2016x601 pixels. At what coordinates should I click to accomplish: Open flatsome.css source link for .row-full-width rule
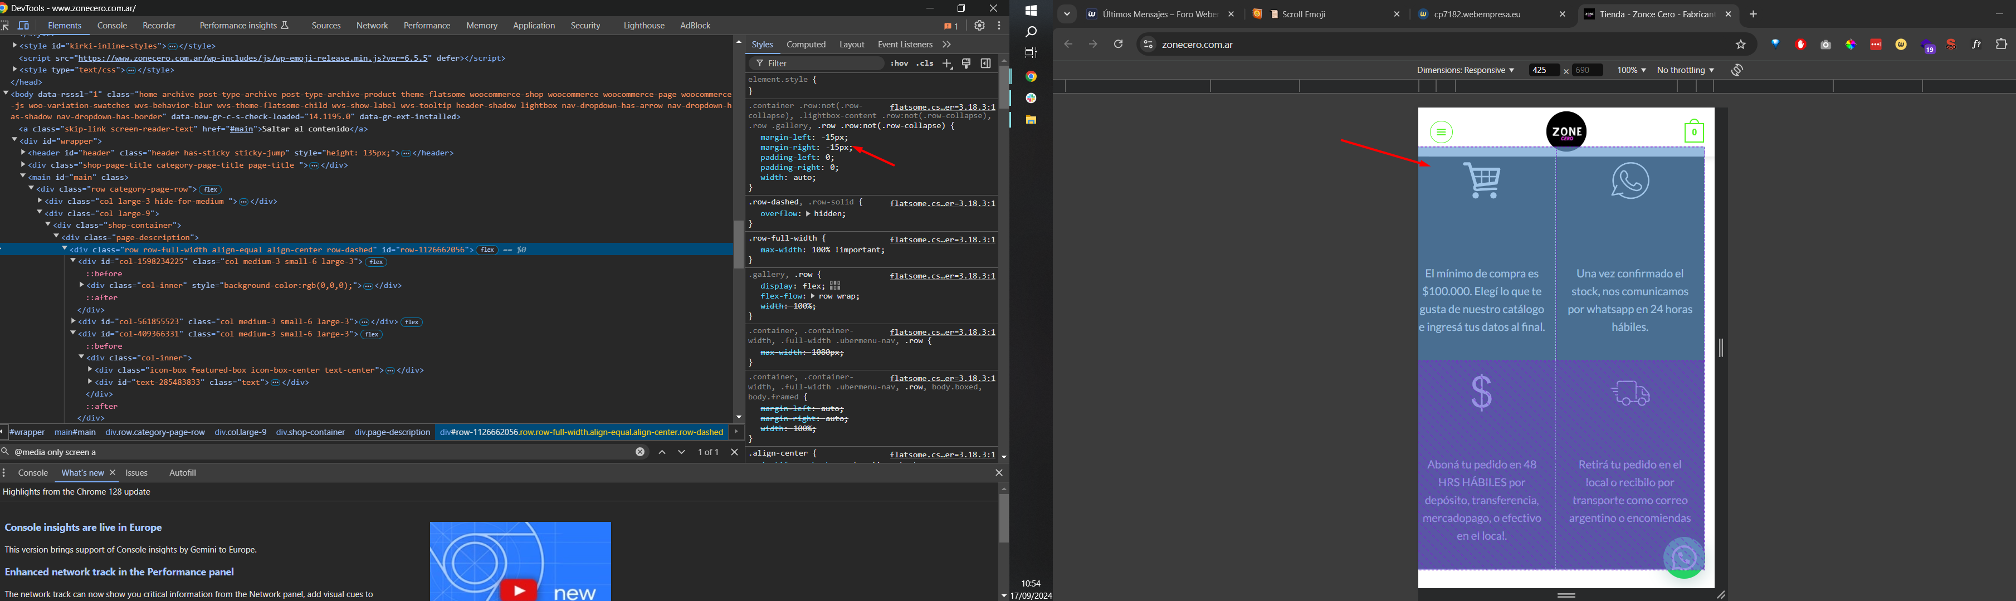[x=942, y=240]
